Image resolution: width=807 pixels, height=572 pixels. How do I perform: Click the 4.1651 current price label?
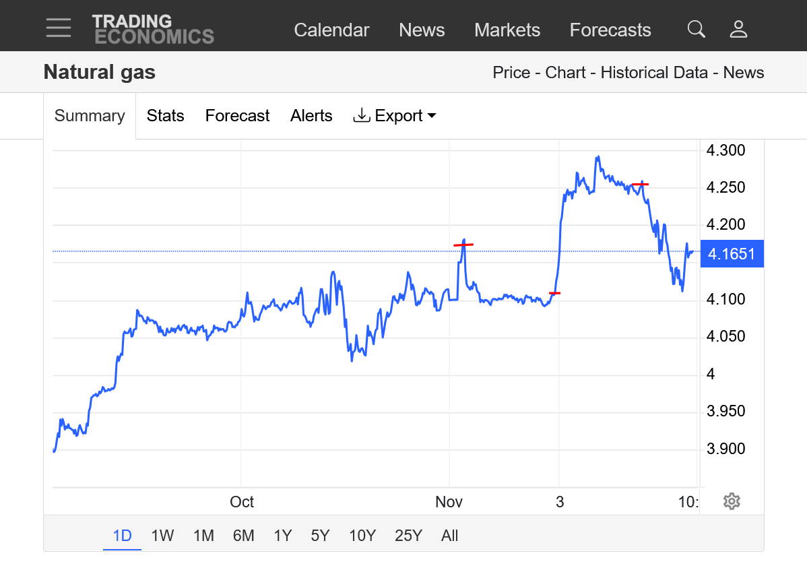click(x=732, y=254)
